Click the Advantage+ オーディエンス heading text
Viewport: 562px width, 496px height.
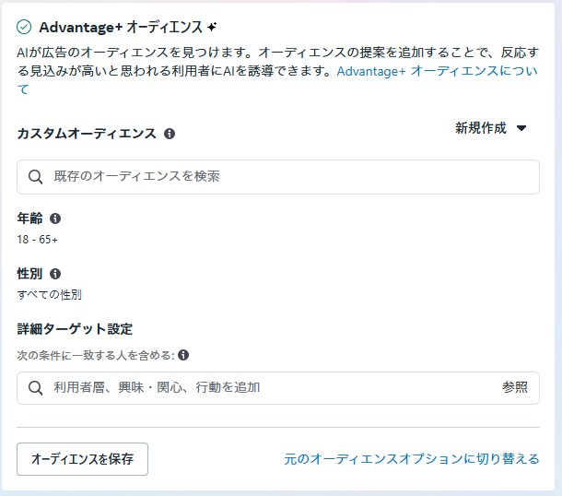click(x=121, y=28)
